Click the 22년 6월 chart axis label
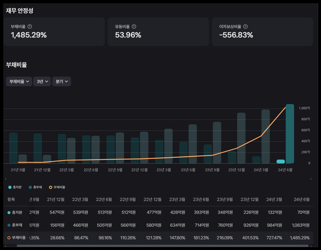321x250 pixels. (x=91, y=170)
